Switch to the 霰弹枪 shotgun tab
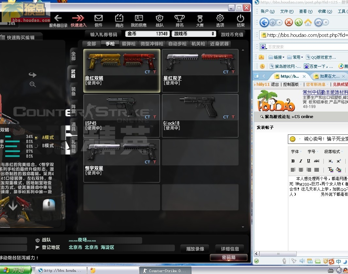Image resolution: width=348 pixels, height=274 pixels. click(129, 44)
